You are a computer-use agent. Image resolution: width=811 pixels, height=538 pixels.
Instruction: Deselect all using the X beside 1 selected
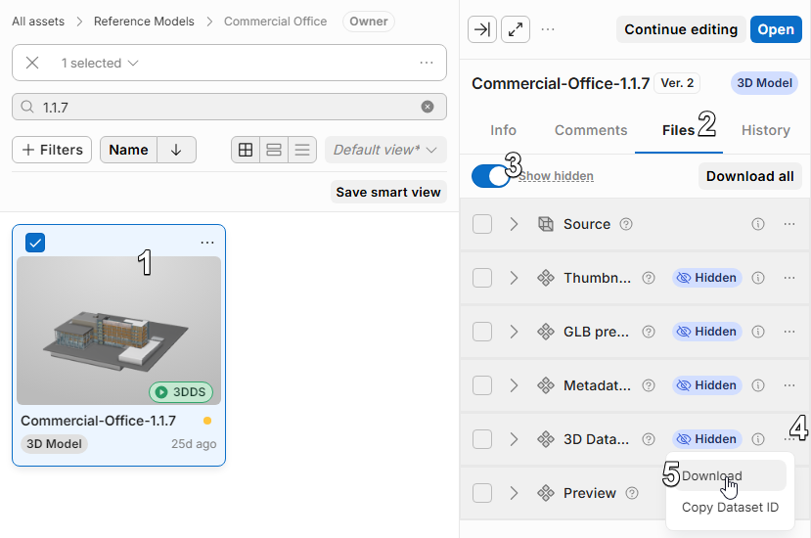pyautogui.click(x=32, y=63)
